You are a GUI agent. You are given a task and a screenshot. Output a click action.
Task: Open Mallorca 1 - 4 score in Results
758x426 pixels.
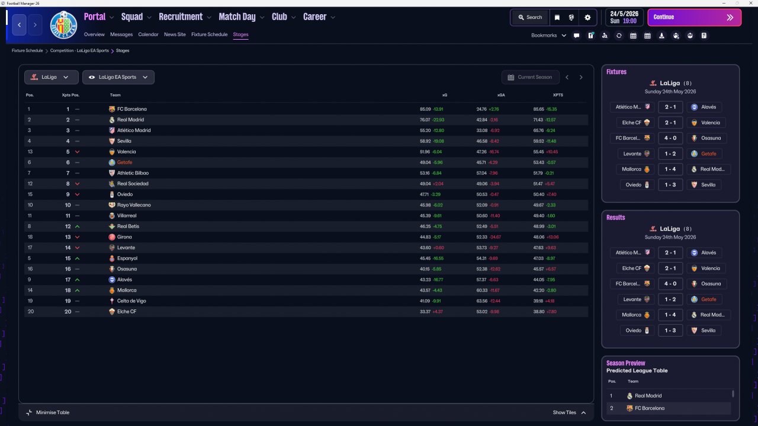670,315
